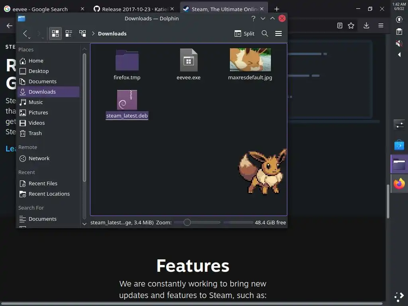Click the free disk space bar
The width and height of the screenshot is (408, 306).
[x=238, y=222]
